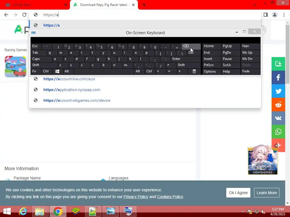This screenshot has height=217, width=290.
Task: Click the Backspace key on On-Screen Keyboard
Action: tap(191, 46)
